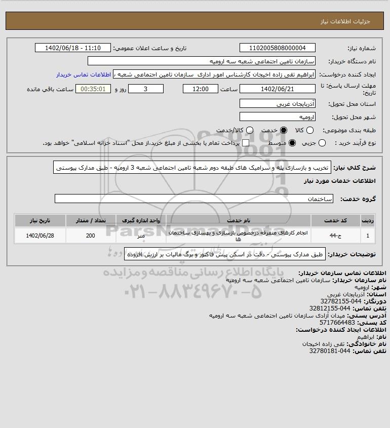
Task: Click the واحد اندازه گیری column header
Action: (x=141, y=220)
